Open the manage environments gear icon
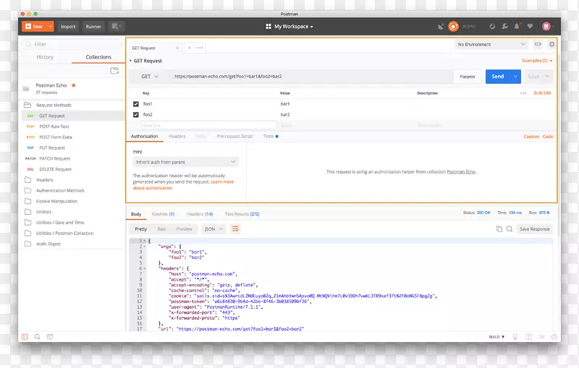Image resolution: width=579 pixels, height=368 pixels. pyautogui.click(x=551, y=44)
